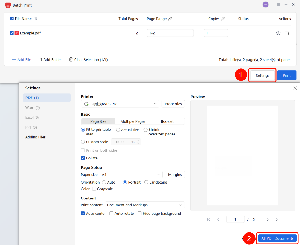The height and width of the screenshot is (245, 300).
Task: Enable Grayscale color printing
Action: 94,189
